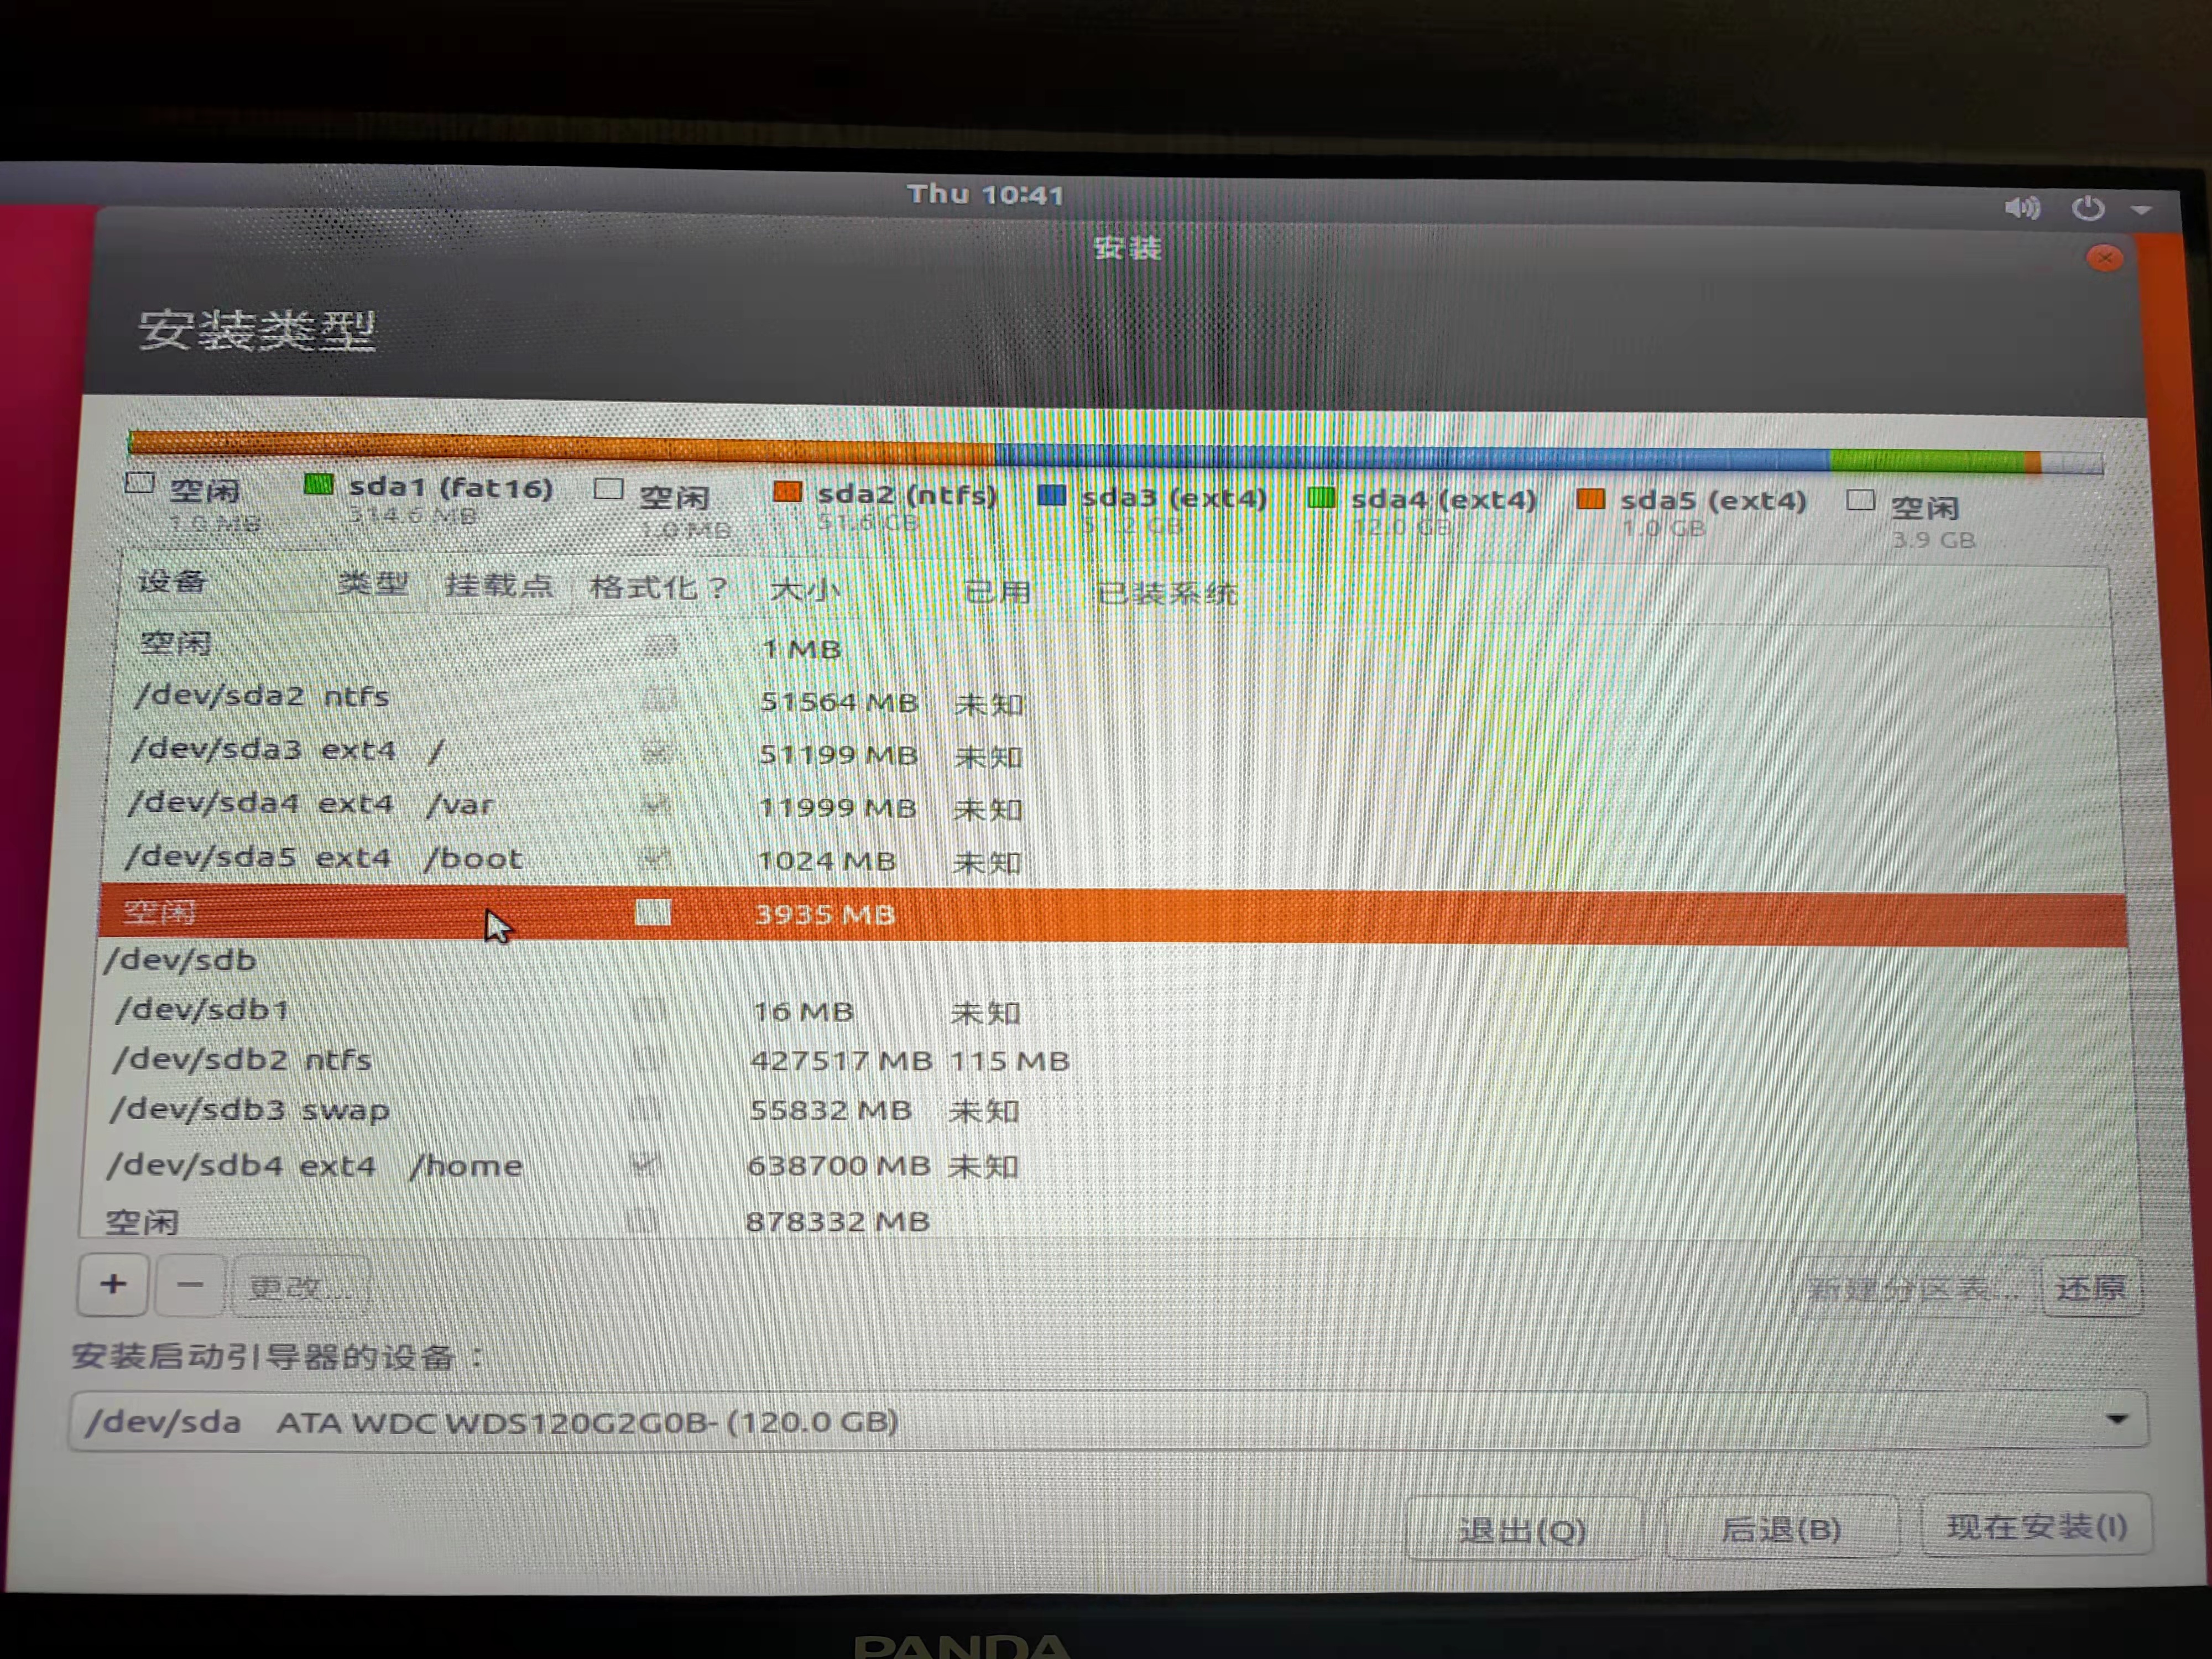Toggle format checkbox for /dev/sda5 /boot
The height and width of the screenshot is (1659, 2212).
[x=655, y=858]
